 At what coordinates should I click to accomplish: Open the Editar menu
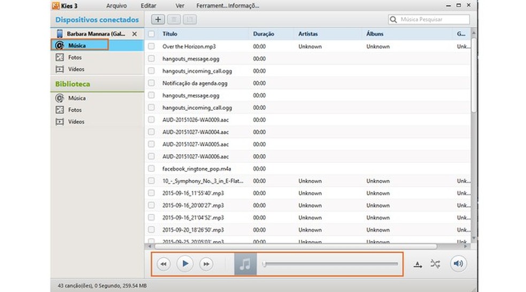tap(149, 6)
